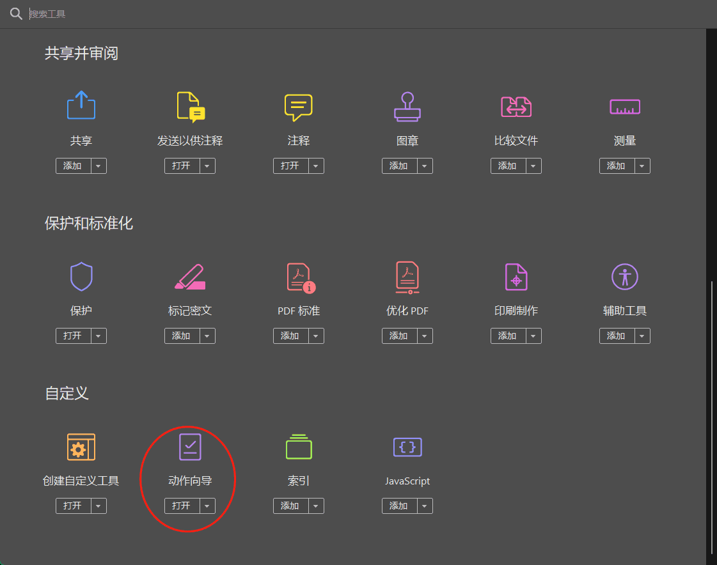Click the 动作向导 (Action Wizard) icon

tap(190, 447)
